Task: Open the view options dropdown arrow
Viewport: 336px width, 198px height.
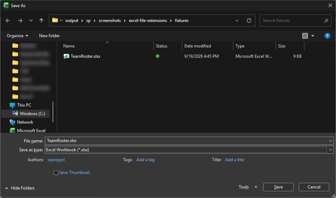Action: tap(313, 36)
